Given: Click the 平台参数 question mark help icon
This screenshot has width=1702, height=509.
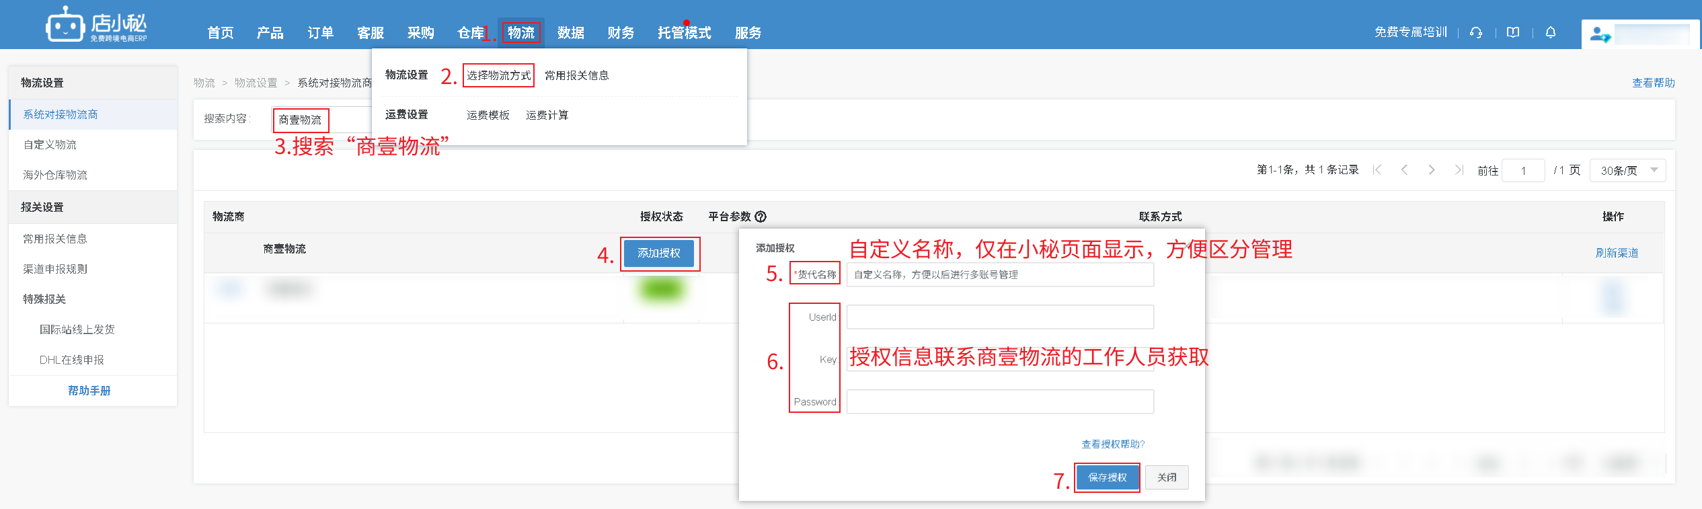Looking at the screenshot, I should point(761,217).
